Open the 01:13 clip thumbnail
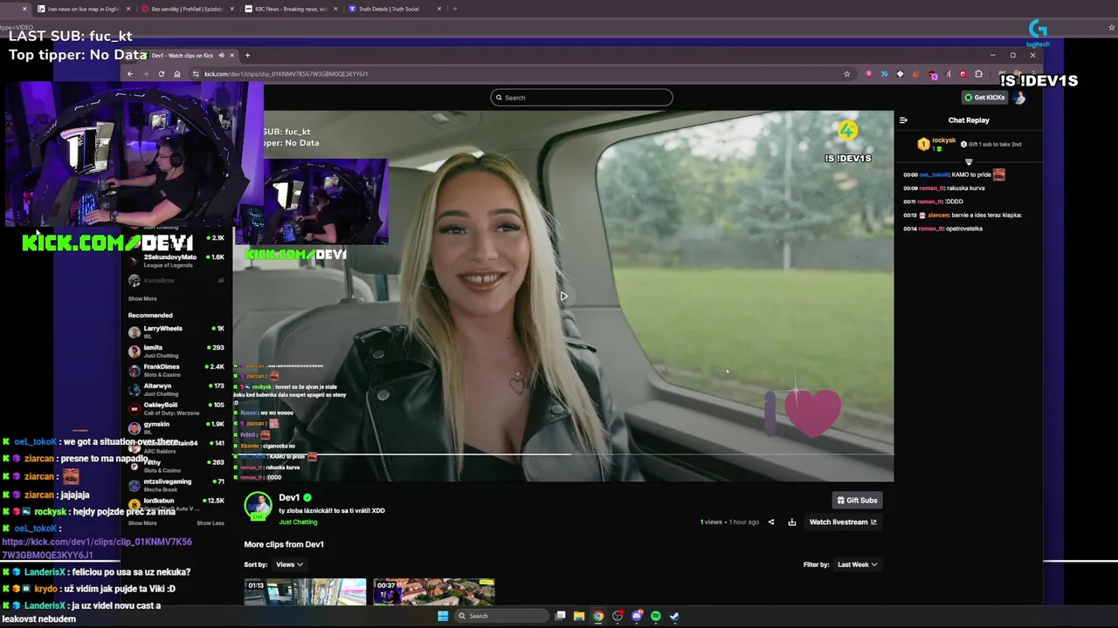Image resolution: width=1118 pixels, height=628 pixels. click(305, 591)
